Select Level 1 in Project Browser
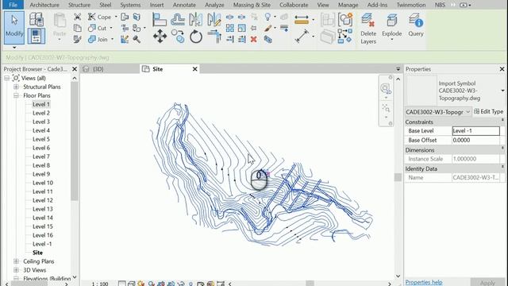This screenshot has height=286, width=508. [41, 104]
